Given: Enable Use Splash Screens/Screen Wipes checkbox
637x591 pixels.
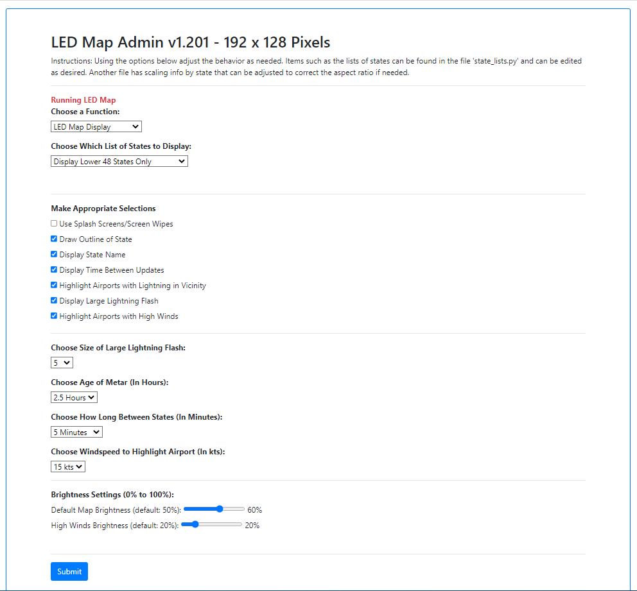Looking at the screenshot, I should tap(54, 224).
